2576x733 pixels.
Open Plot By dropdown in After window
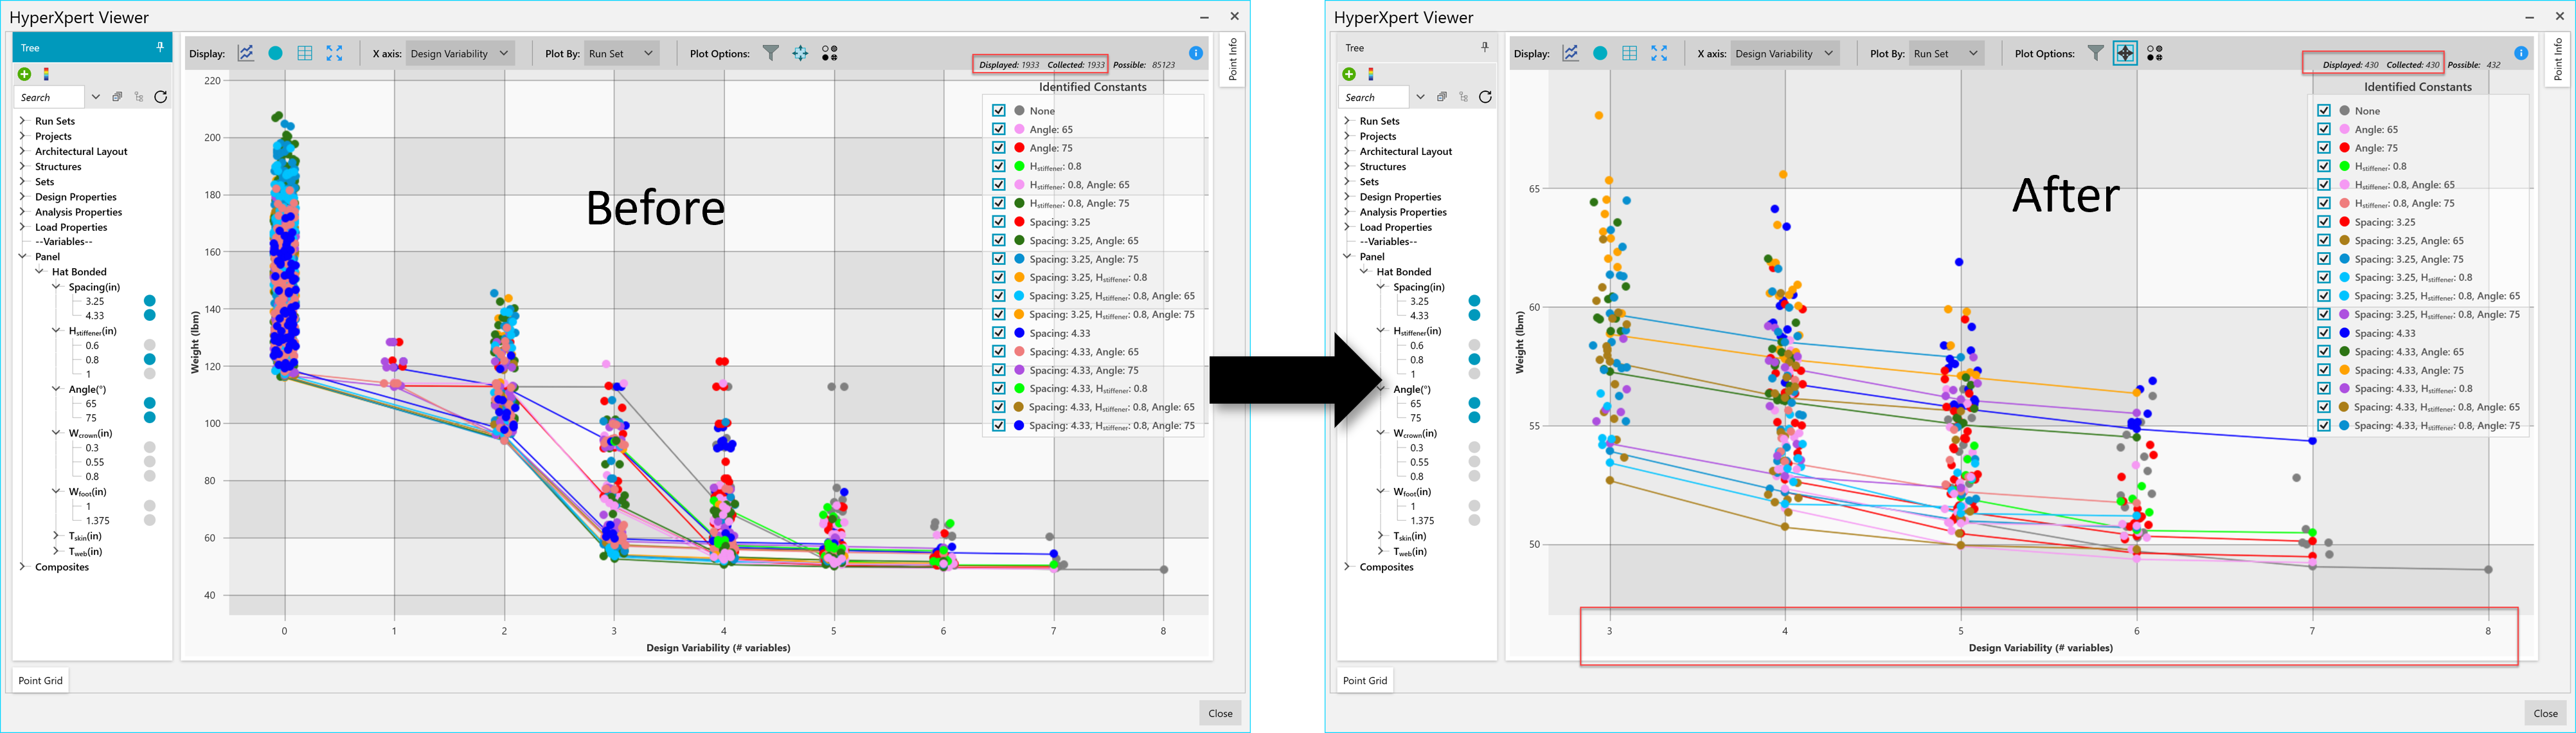click(1947, 53)
